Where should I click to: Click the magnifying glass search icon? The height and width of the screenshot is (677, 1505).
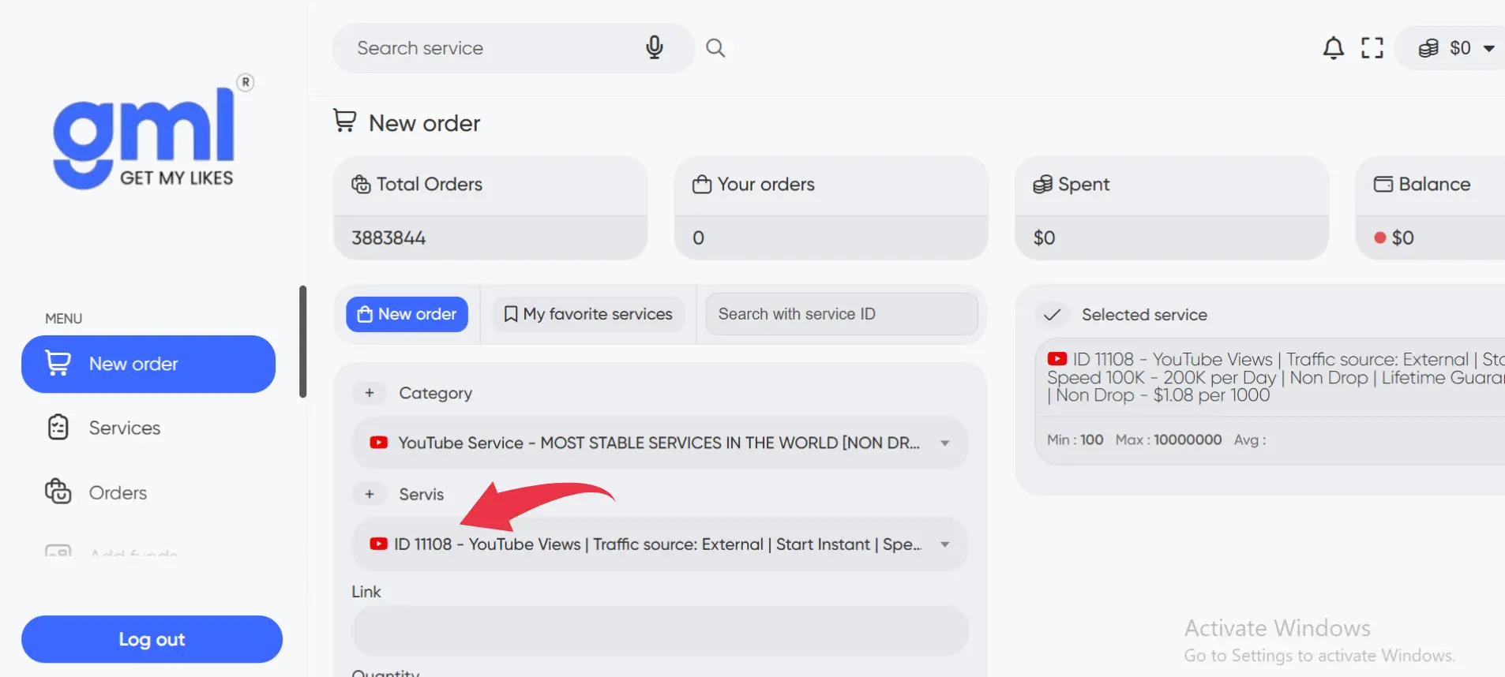(x=715, y=48)
